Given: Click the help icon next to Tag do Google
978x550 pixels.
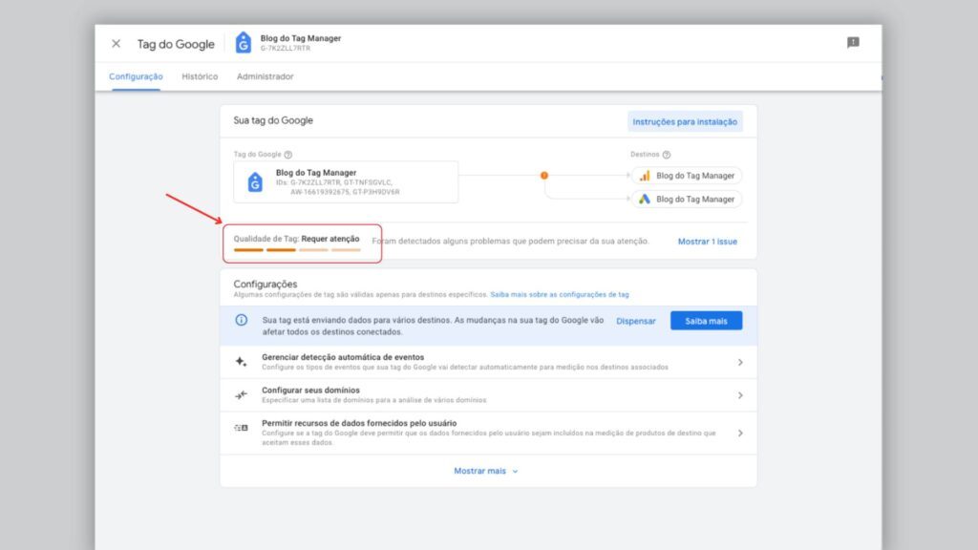Looking at the screenshot, I should coord(288,155).
